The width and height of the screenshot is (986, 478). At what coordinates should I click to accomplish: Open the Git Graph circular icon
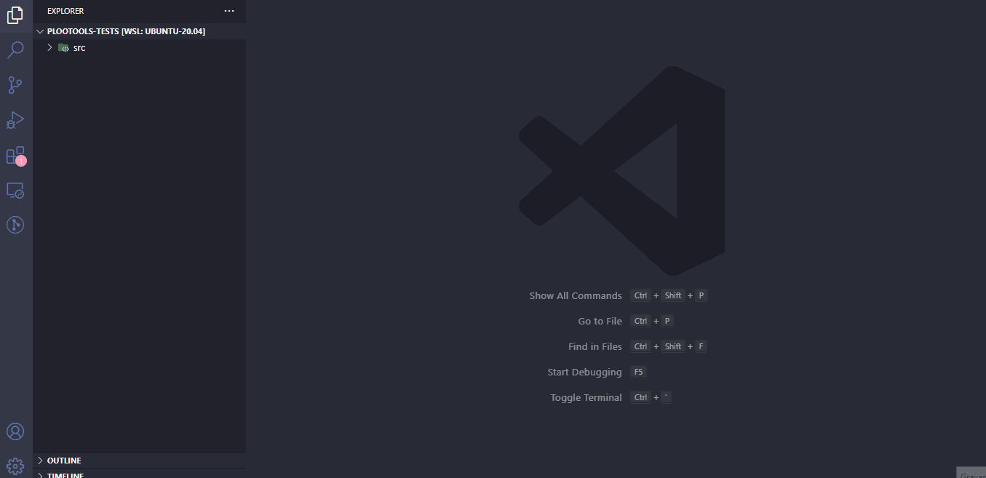pyautogui.click(x=15, y=225)
